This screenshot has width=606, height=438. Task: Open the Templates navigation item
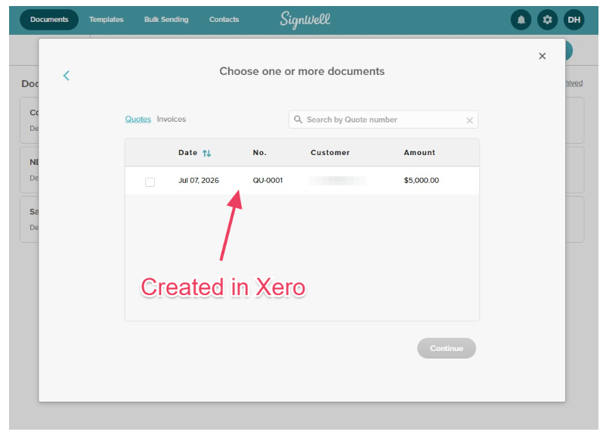[x=107, y=20]
